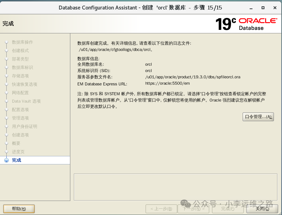Viewport: 282px width, 215px height.
Task: Select the 快速恢复选项 step in the sidebar
Action: click(x=25, y=84)
